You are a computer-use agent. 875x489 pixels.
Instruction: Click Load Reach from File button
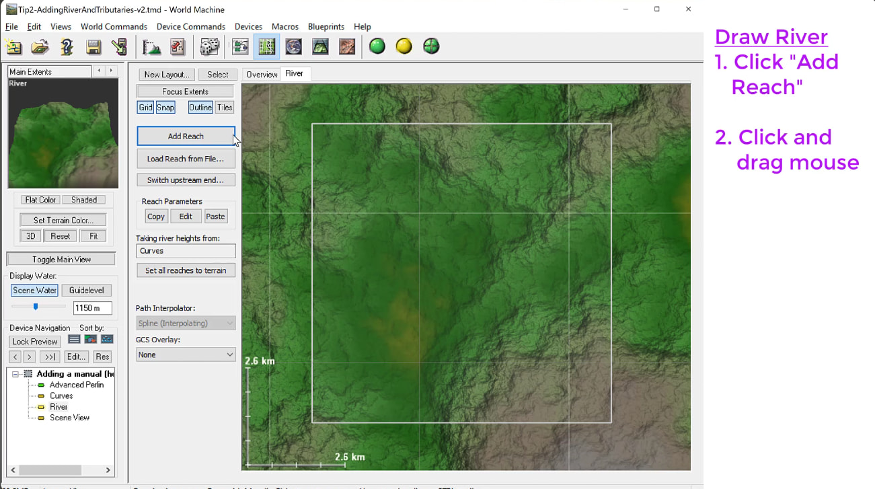pyautogui.click(x=186, y=159)
